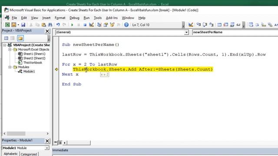Open Project panel toolbar overflow arrow

pyautogui.click(x=49, y=38)
